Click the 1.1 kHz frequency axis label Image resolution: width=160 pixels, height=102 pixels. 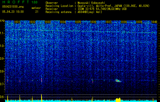point(2,33)
